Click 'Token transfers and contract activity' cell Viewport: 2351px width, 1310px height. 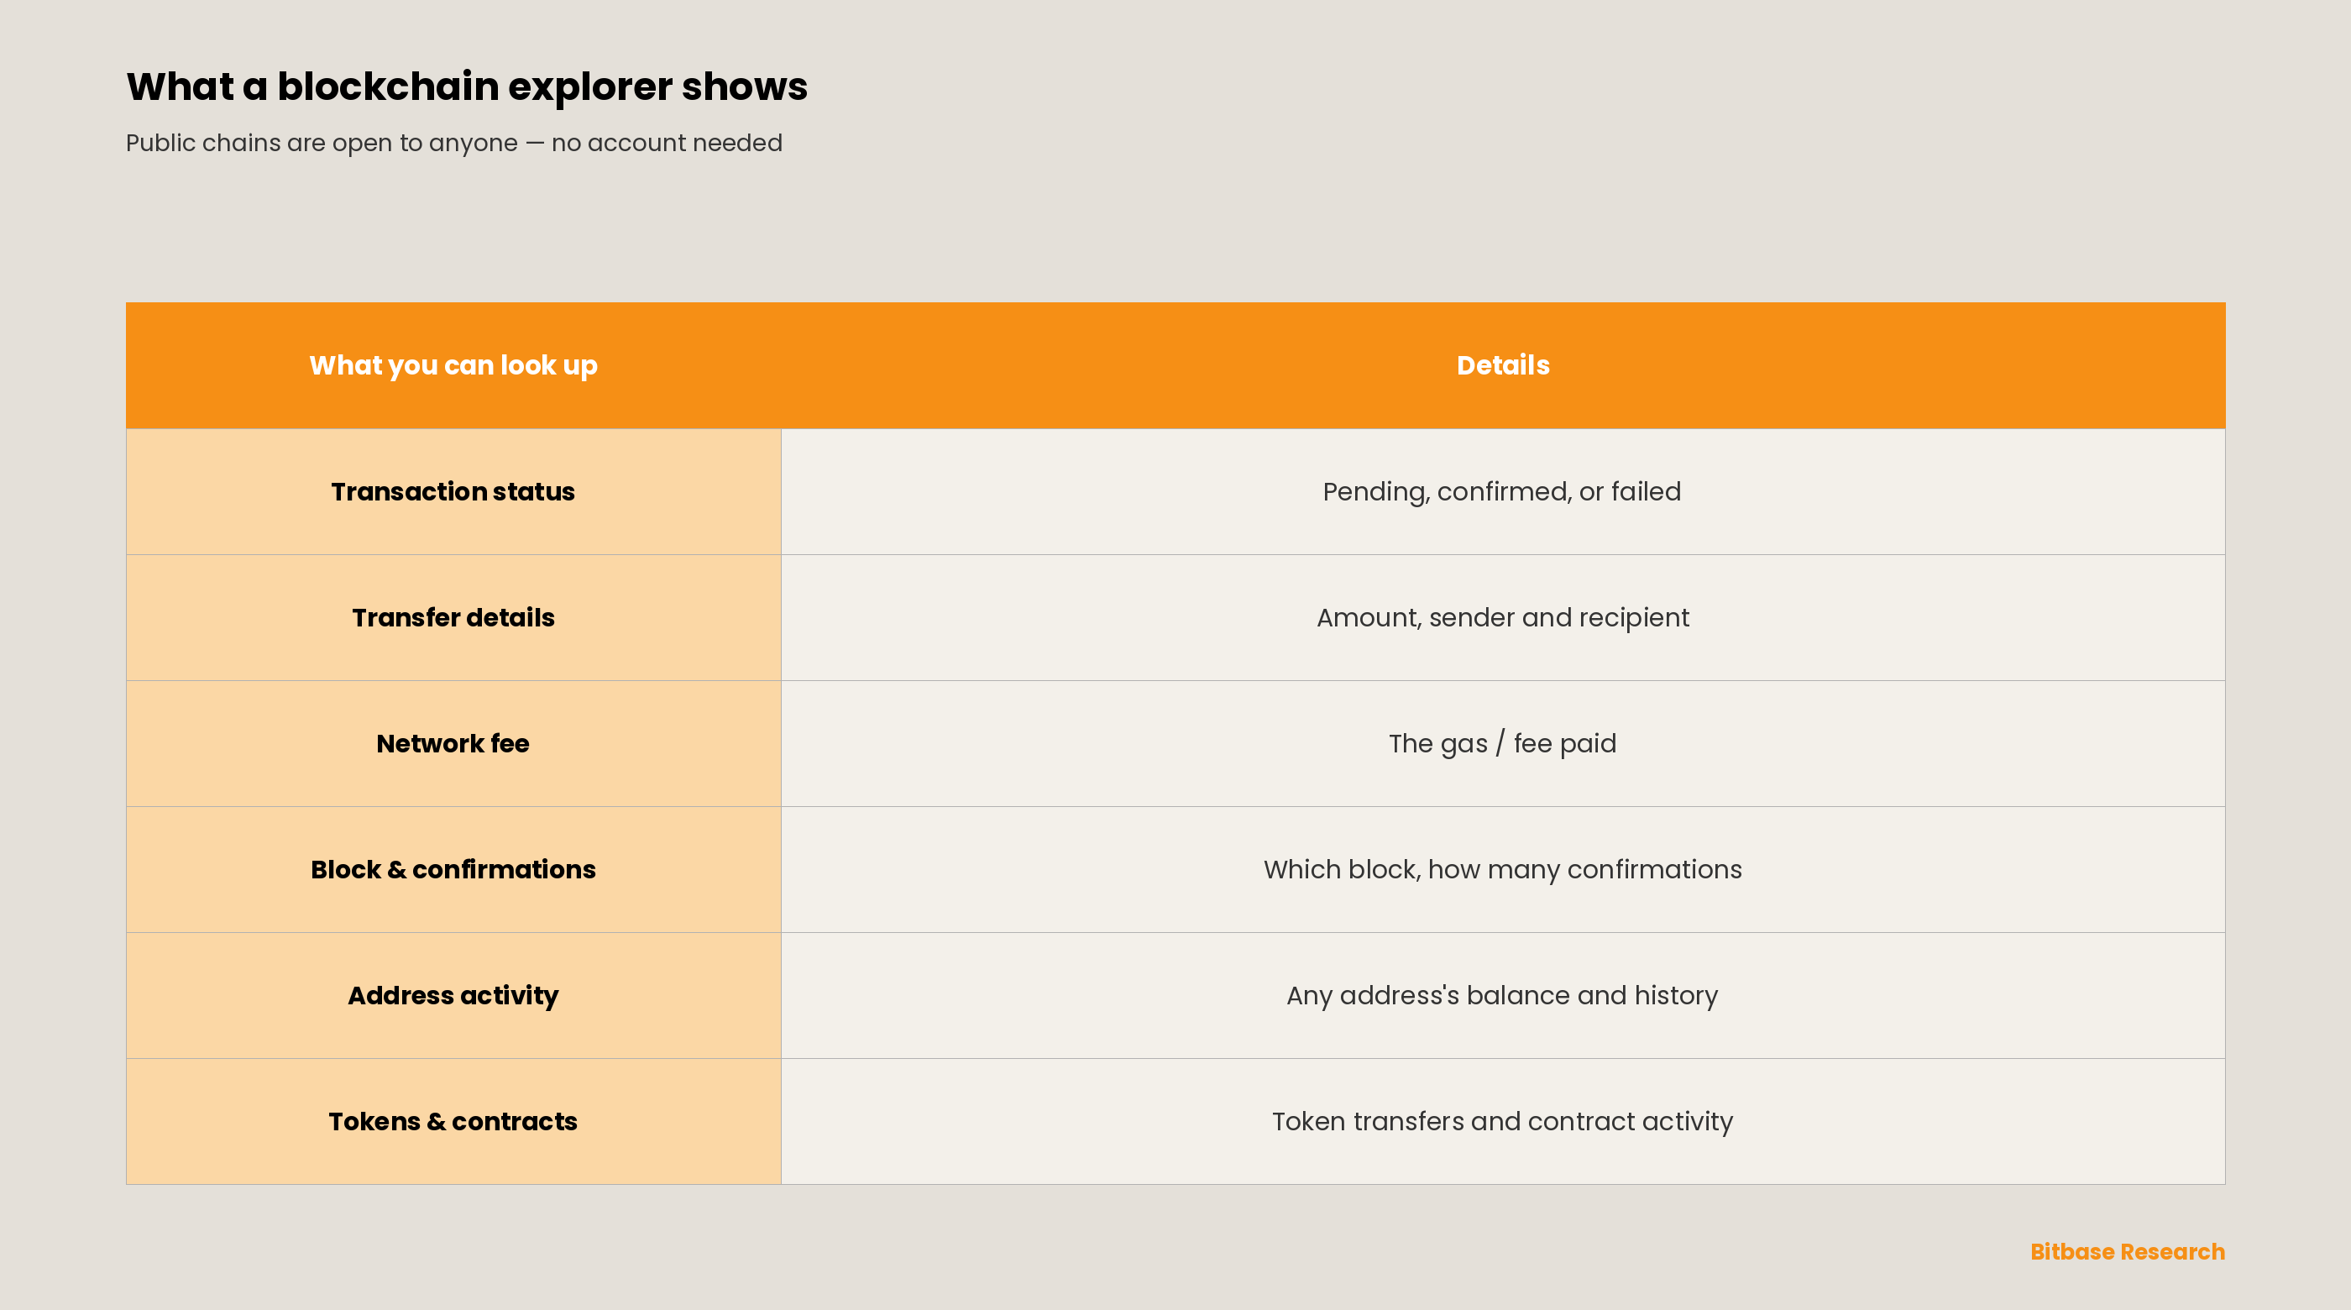[1503, 1121]
